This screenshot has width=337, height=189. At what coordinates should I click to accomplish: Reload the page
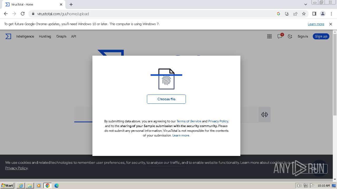[23, 14]
